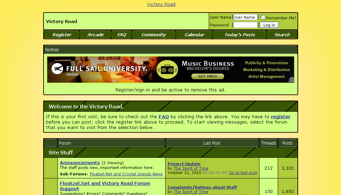The height and width of the screenshot is (195, 341).
Task: Go to Arcade in navigation bar
Action: (x=95, y=35)
